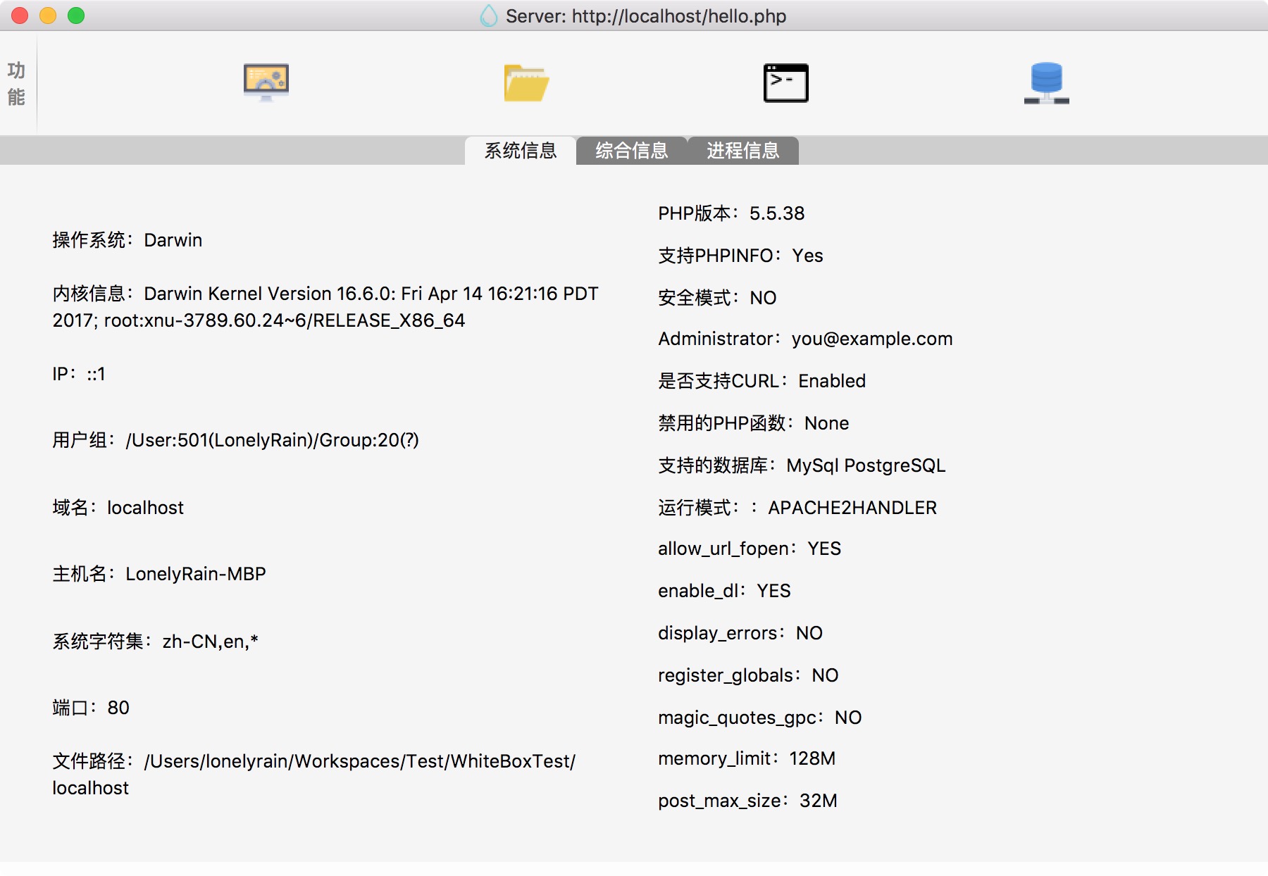This screenshot has height=876, width=1268.
Task: Select the IP: ::1 line
Action: (x=79, y=374)
